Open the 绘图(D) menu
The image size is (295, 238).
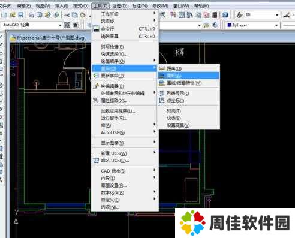pyautogui.click(x=120, y=6)
